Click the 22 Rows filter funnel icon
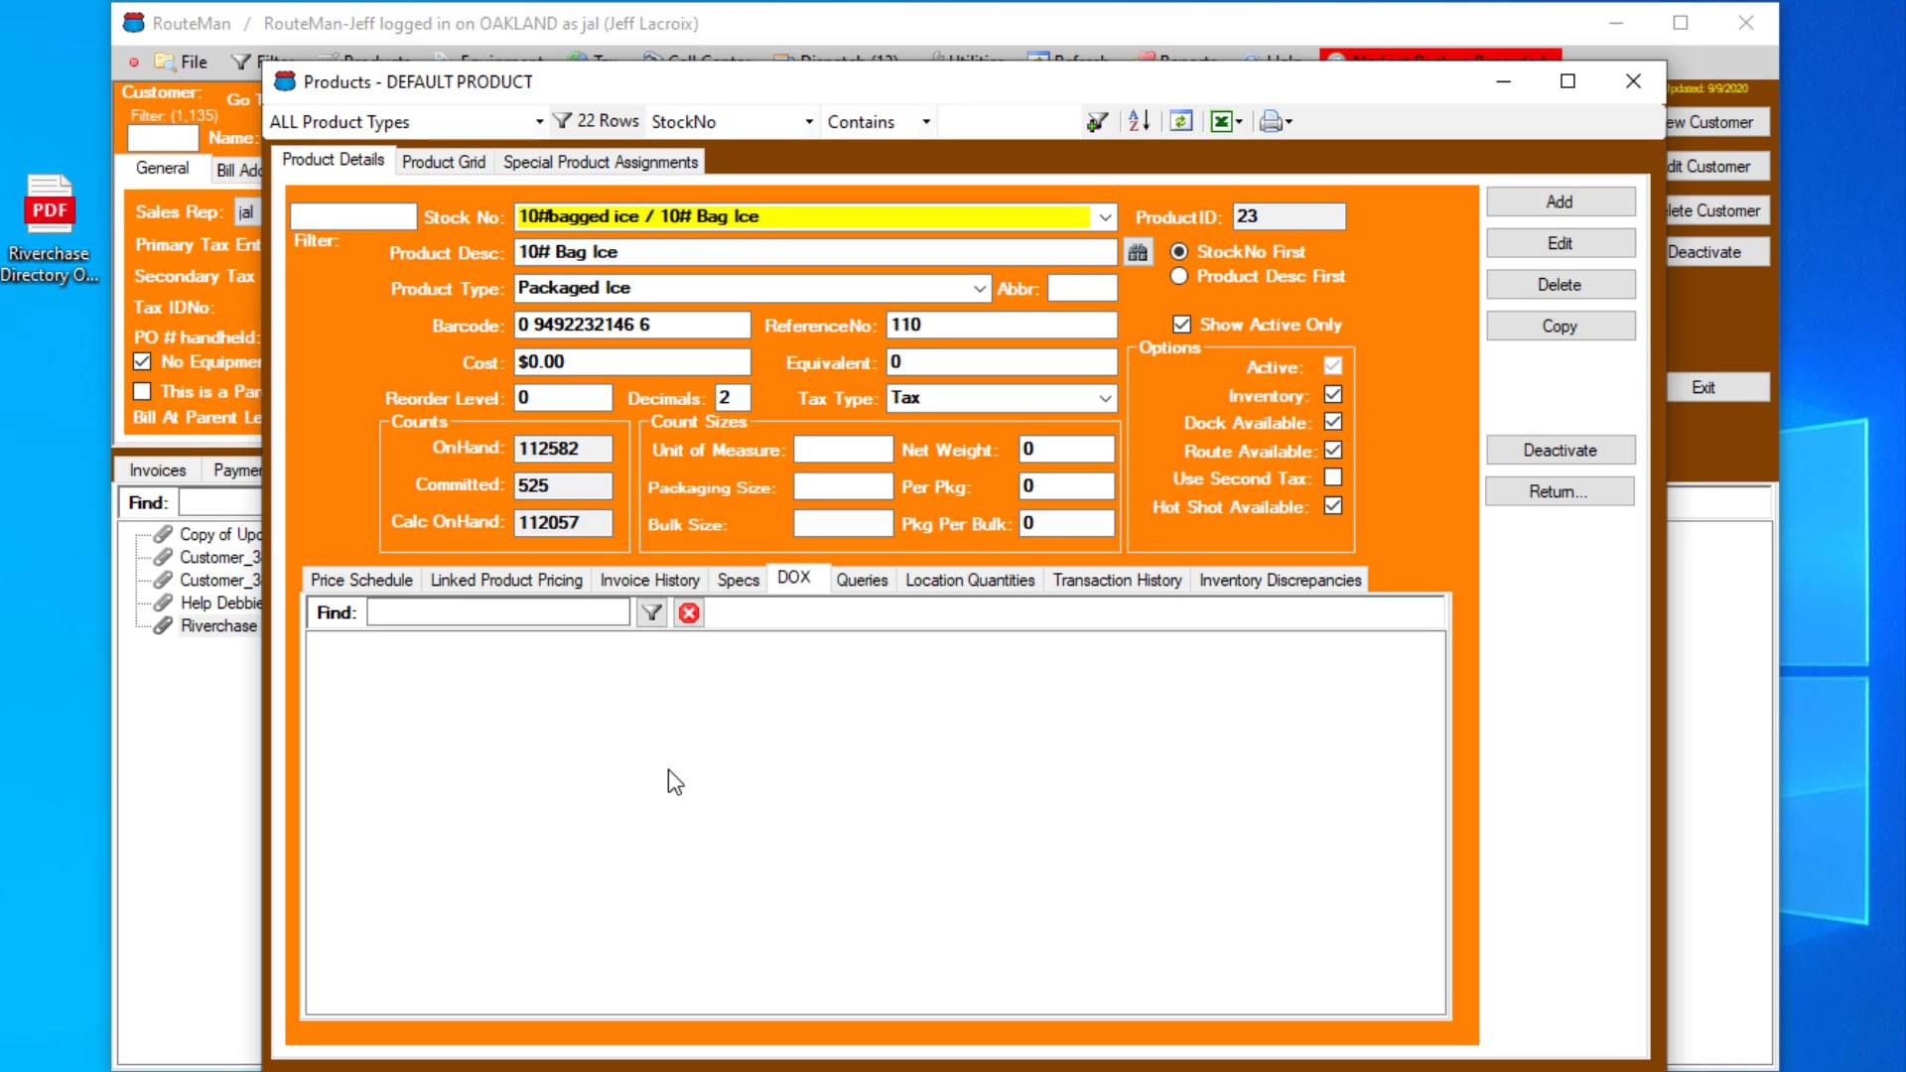 (562, 120)
